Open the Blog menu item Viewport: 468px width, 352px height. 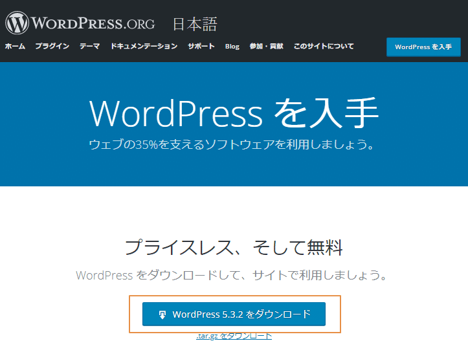click(x=232, y=47)
